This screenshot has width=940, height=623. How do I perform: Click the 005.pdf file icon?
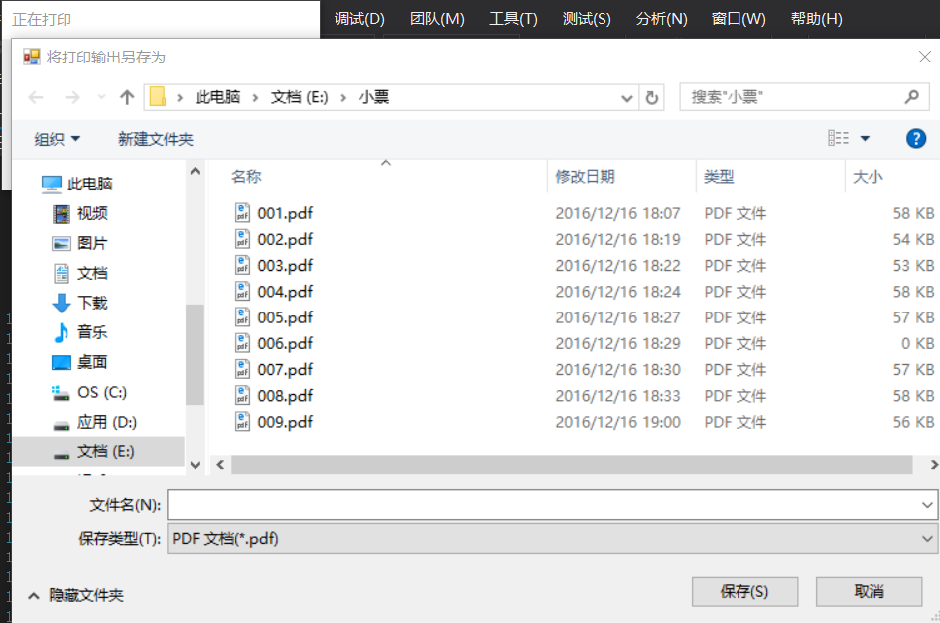coord(242,316)
